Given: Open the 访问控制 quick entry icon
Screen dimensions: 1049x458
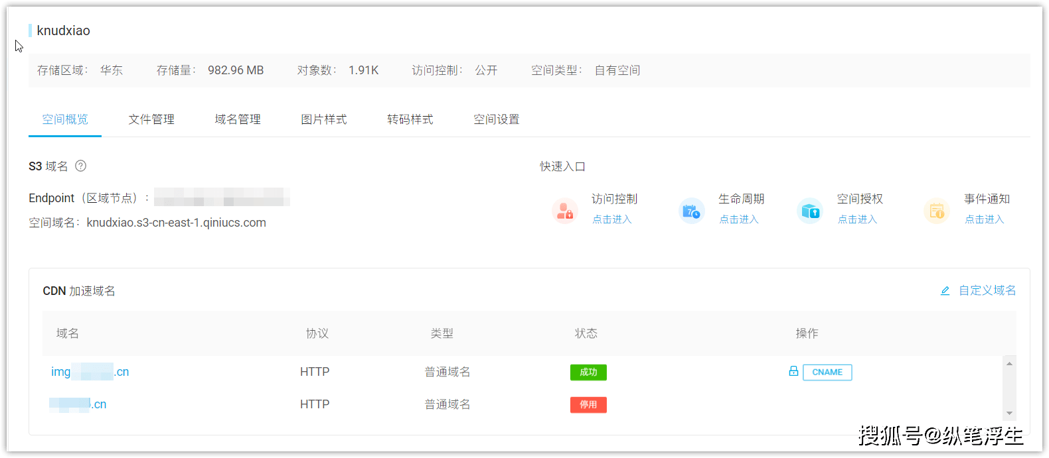Looking at the screenshot, I should point(565,211).
